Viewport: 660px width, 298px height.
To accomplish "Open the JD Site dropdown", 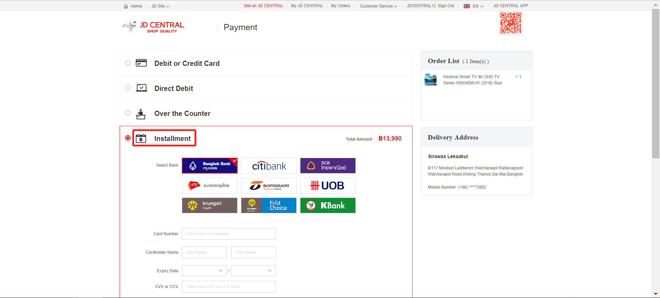I will pyautogui.click(x=160, y=6).
